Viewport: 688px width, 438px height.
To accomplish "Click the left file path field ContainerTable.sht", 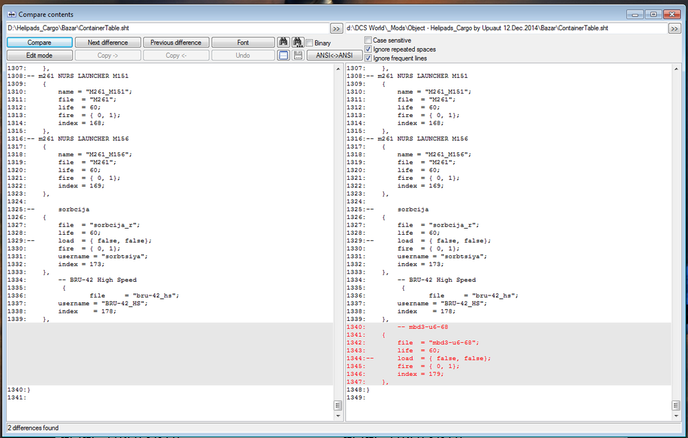I will [168, 28].
